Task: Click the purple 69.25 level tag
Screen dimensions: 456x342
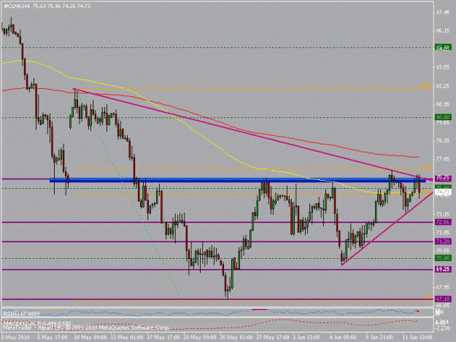Action: pyautogui.click(x=443, y=269)
